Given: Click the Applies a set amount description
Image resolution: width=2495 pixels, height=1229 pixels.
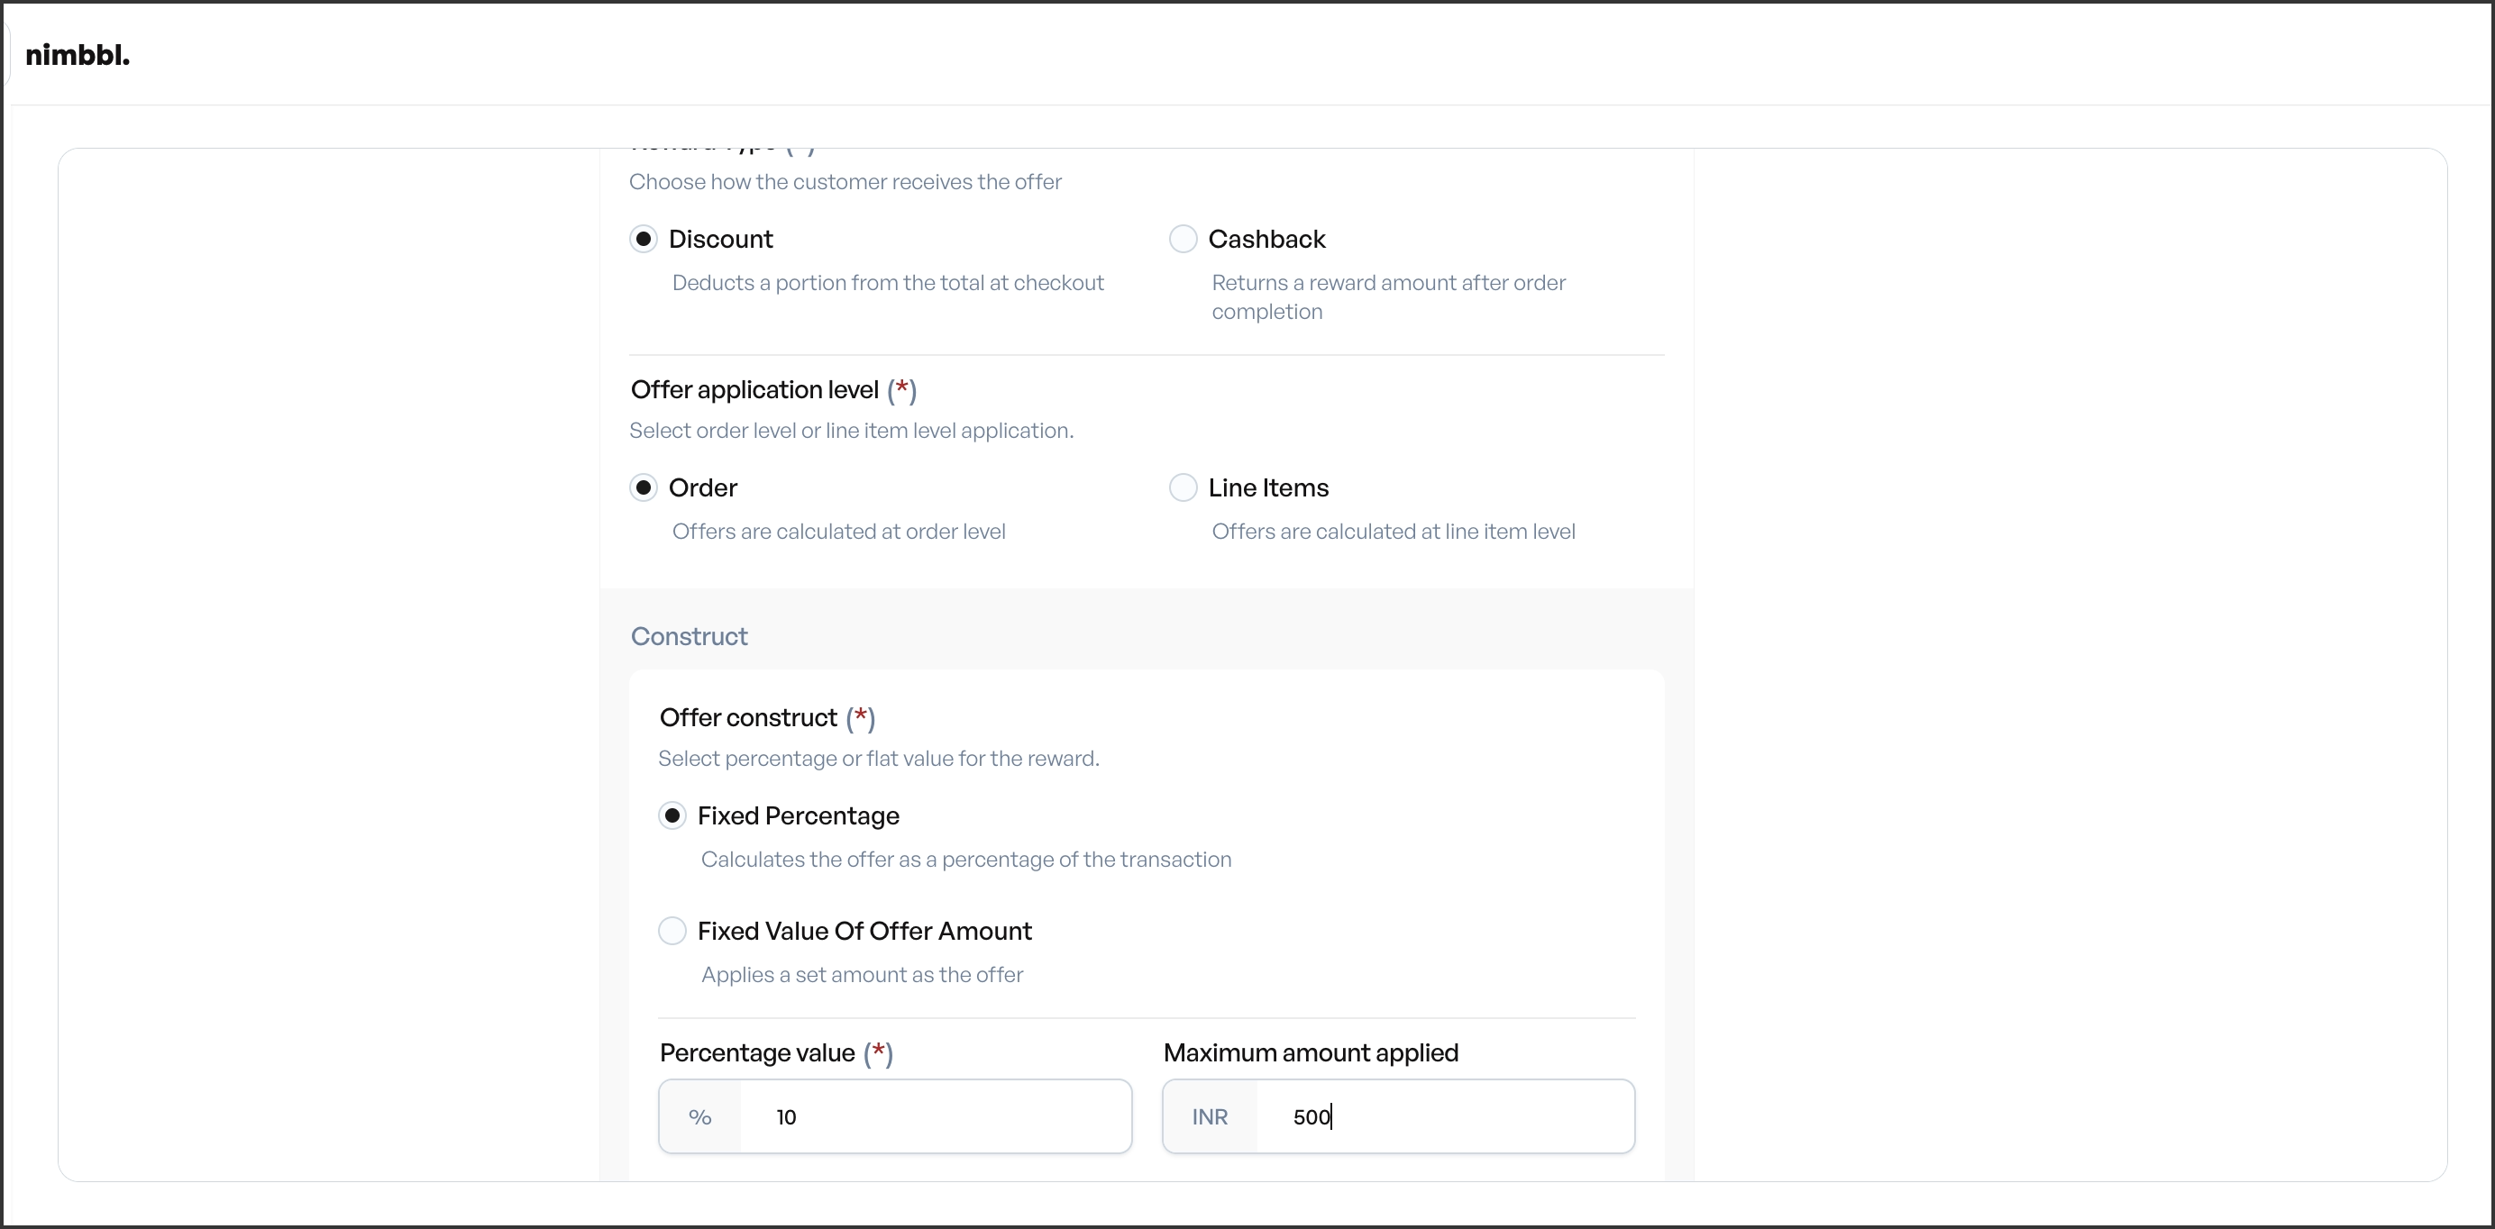Looking at the screenshot, I should click(x=862, y=975).
